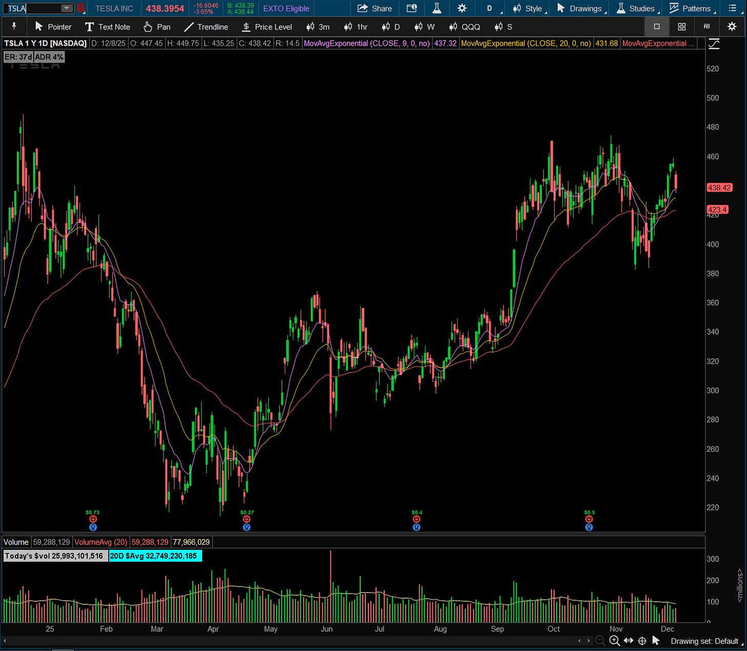Activate the crosshair cursor icon

point(642,641)
